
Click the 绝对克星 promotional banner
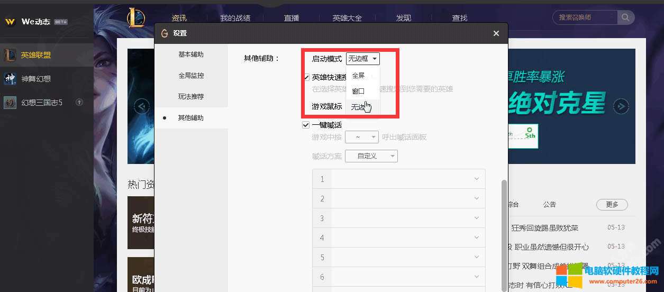(x=571, y=106)
